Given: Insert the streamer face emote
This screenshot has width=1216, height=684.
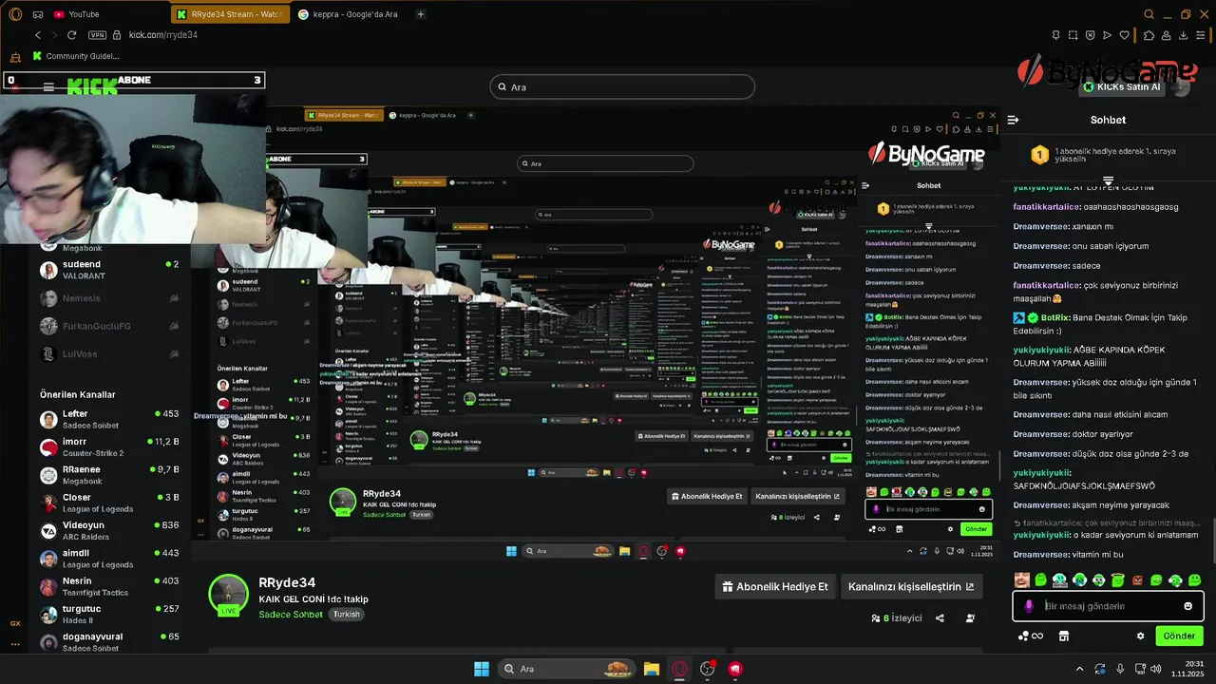Looking at the screenshot, I should [x=1021, y=579].
